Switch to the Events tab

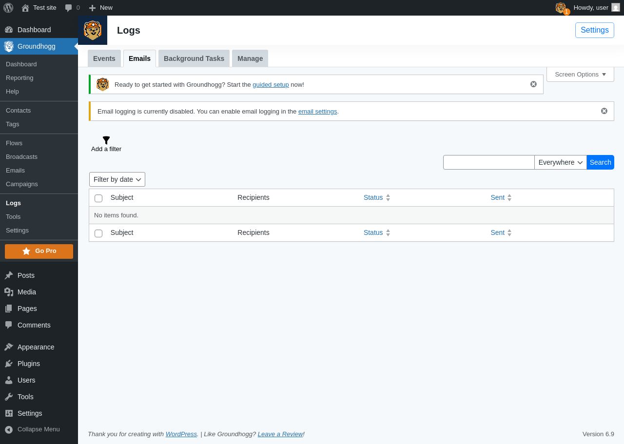click(104, 58)
